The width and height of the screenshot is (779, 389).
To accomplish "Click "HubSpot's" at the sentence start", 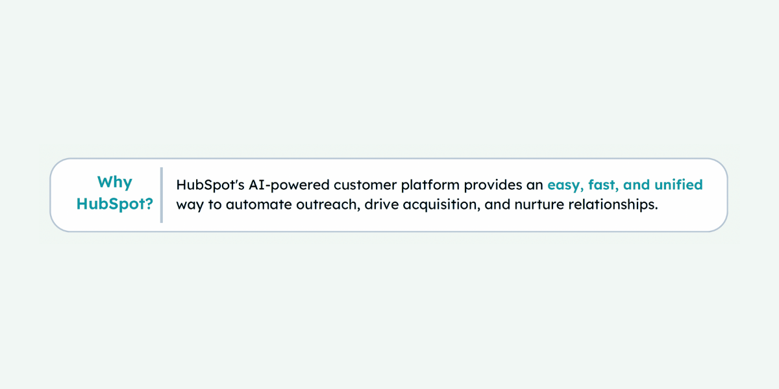I will [204, 185].
